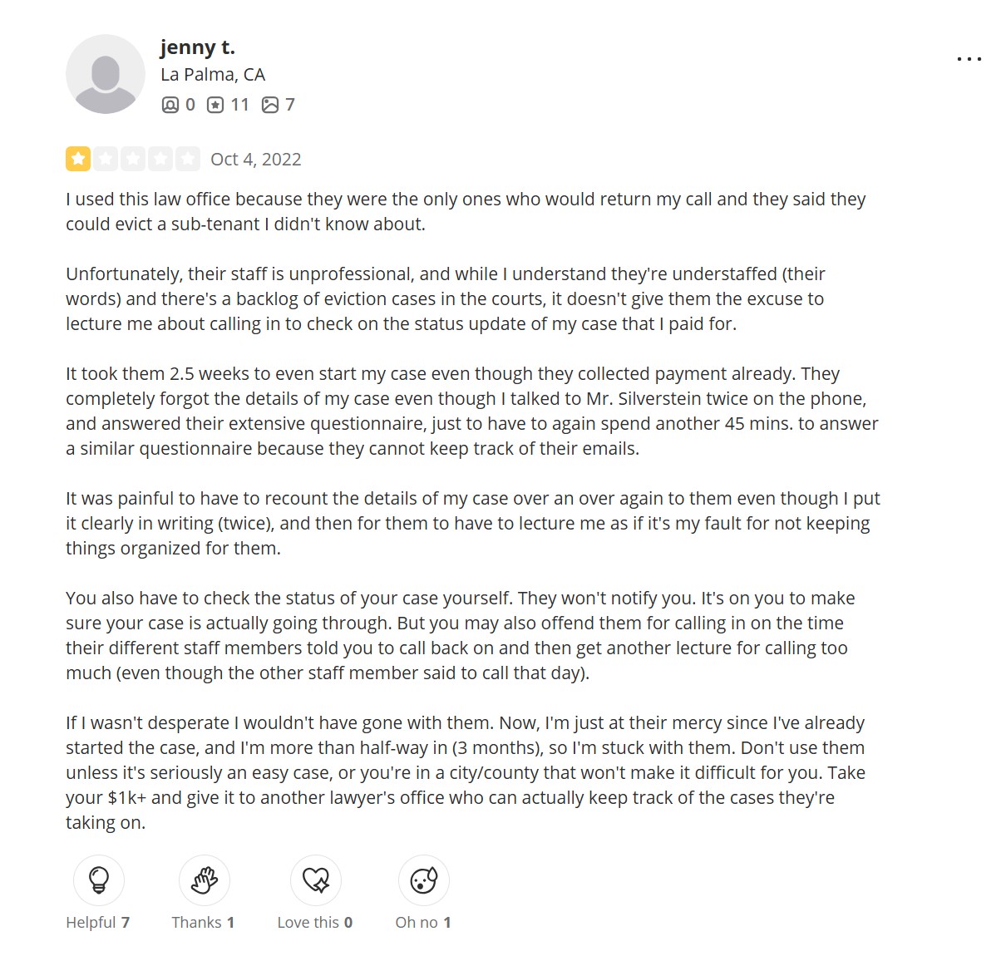Click the photos count icon
The width and height of the screenshot is (1006, 956).
(x=270, y=105)
